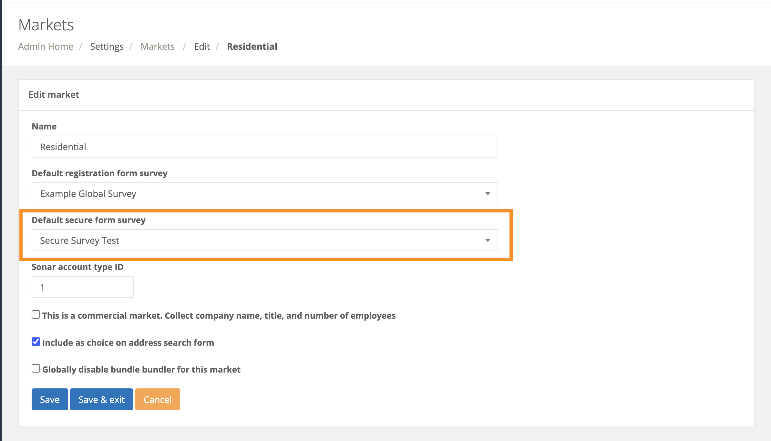Focus the Sonar account type ID field
This screenshot has width=771, height=441.
tap(82, 287)
